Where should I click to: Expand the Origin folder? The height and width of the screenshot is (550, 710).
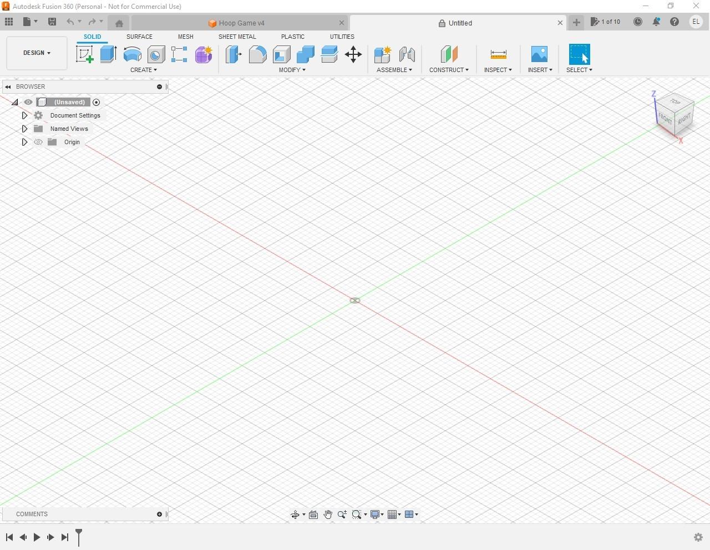click(x=24, y=142)
